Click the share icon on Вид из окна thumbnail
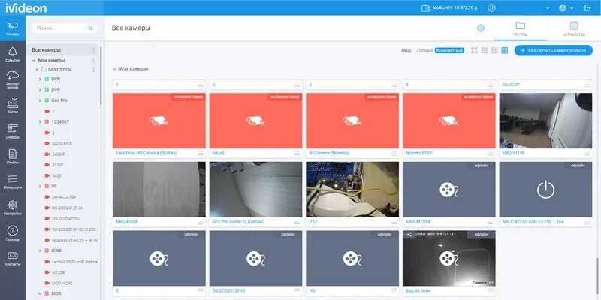 tap(409, 234)
